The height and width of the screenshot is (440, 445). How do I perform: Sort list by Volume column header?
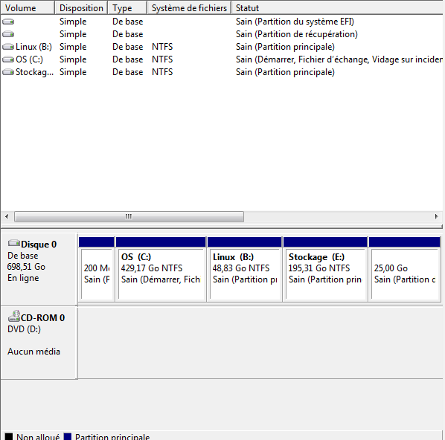[x=28, y=8]
